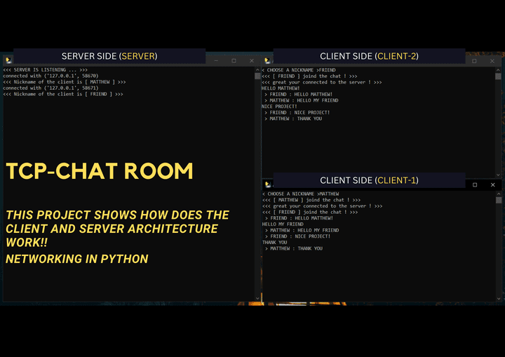
Task: Click "> FRIEND : NICE PROJECT!" in Client-2
Action: tap(297, 112)
